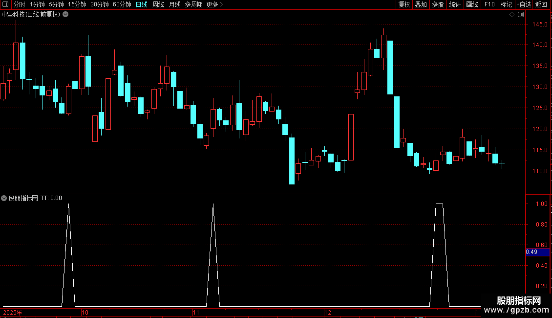
Task: Toggle the right panel layout icon
Action: pyautogui.click(x=521, y=15)
